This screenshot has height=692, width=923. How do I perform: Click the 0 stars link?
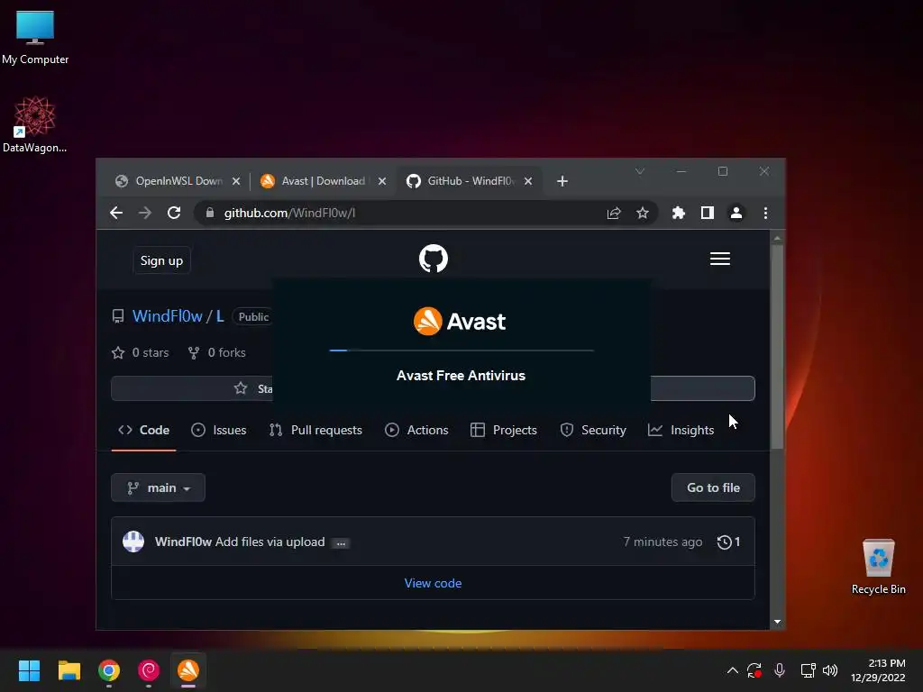click(140, 352)
